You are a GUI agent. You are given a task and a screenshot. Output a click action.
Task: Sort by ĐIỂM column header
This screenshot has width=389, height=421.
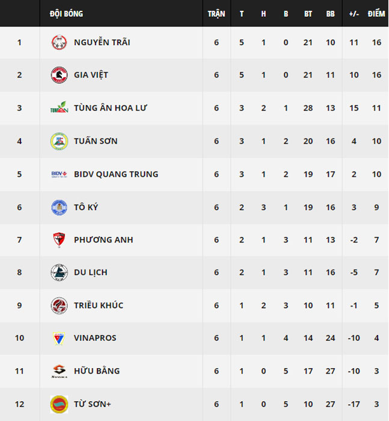(x=376, y=14)
